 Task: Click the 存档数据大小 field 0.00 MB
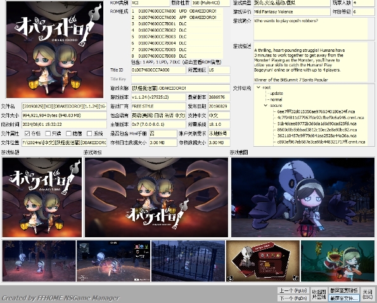point(219,142)
